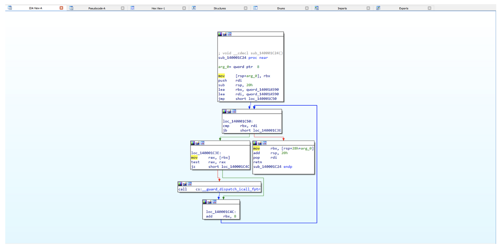Open the Hex View-1 tab
The image size is (501, 246).
(x=158, y=8)
